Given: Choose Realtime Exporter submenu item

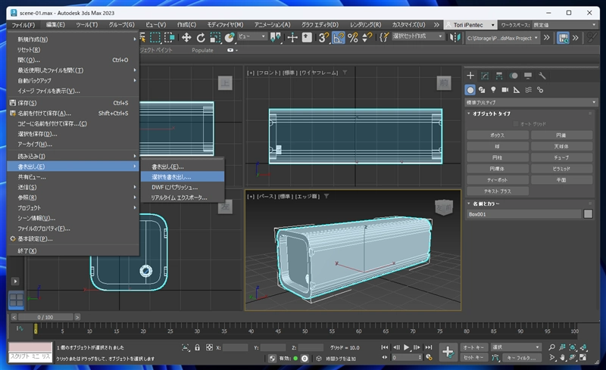Looking at the screenshot, I should click(x=182, y=197).
